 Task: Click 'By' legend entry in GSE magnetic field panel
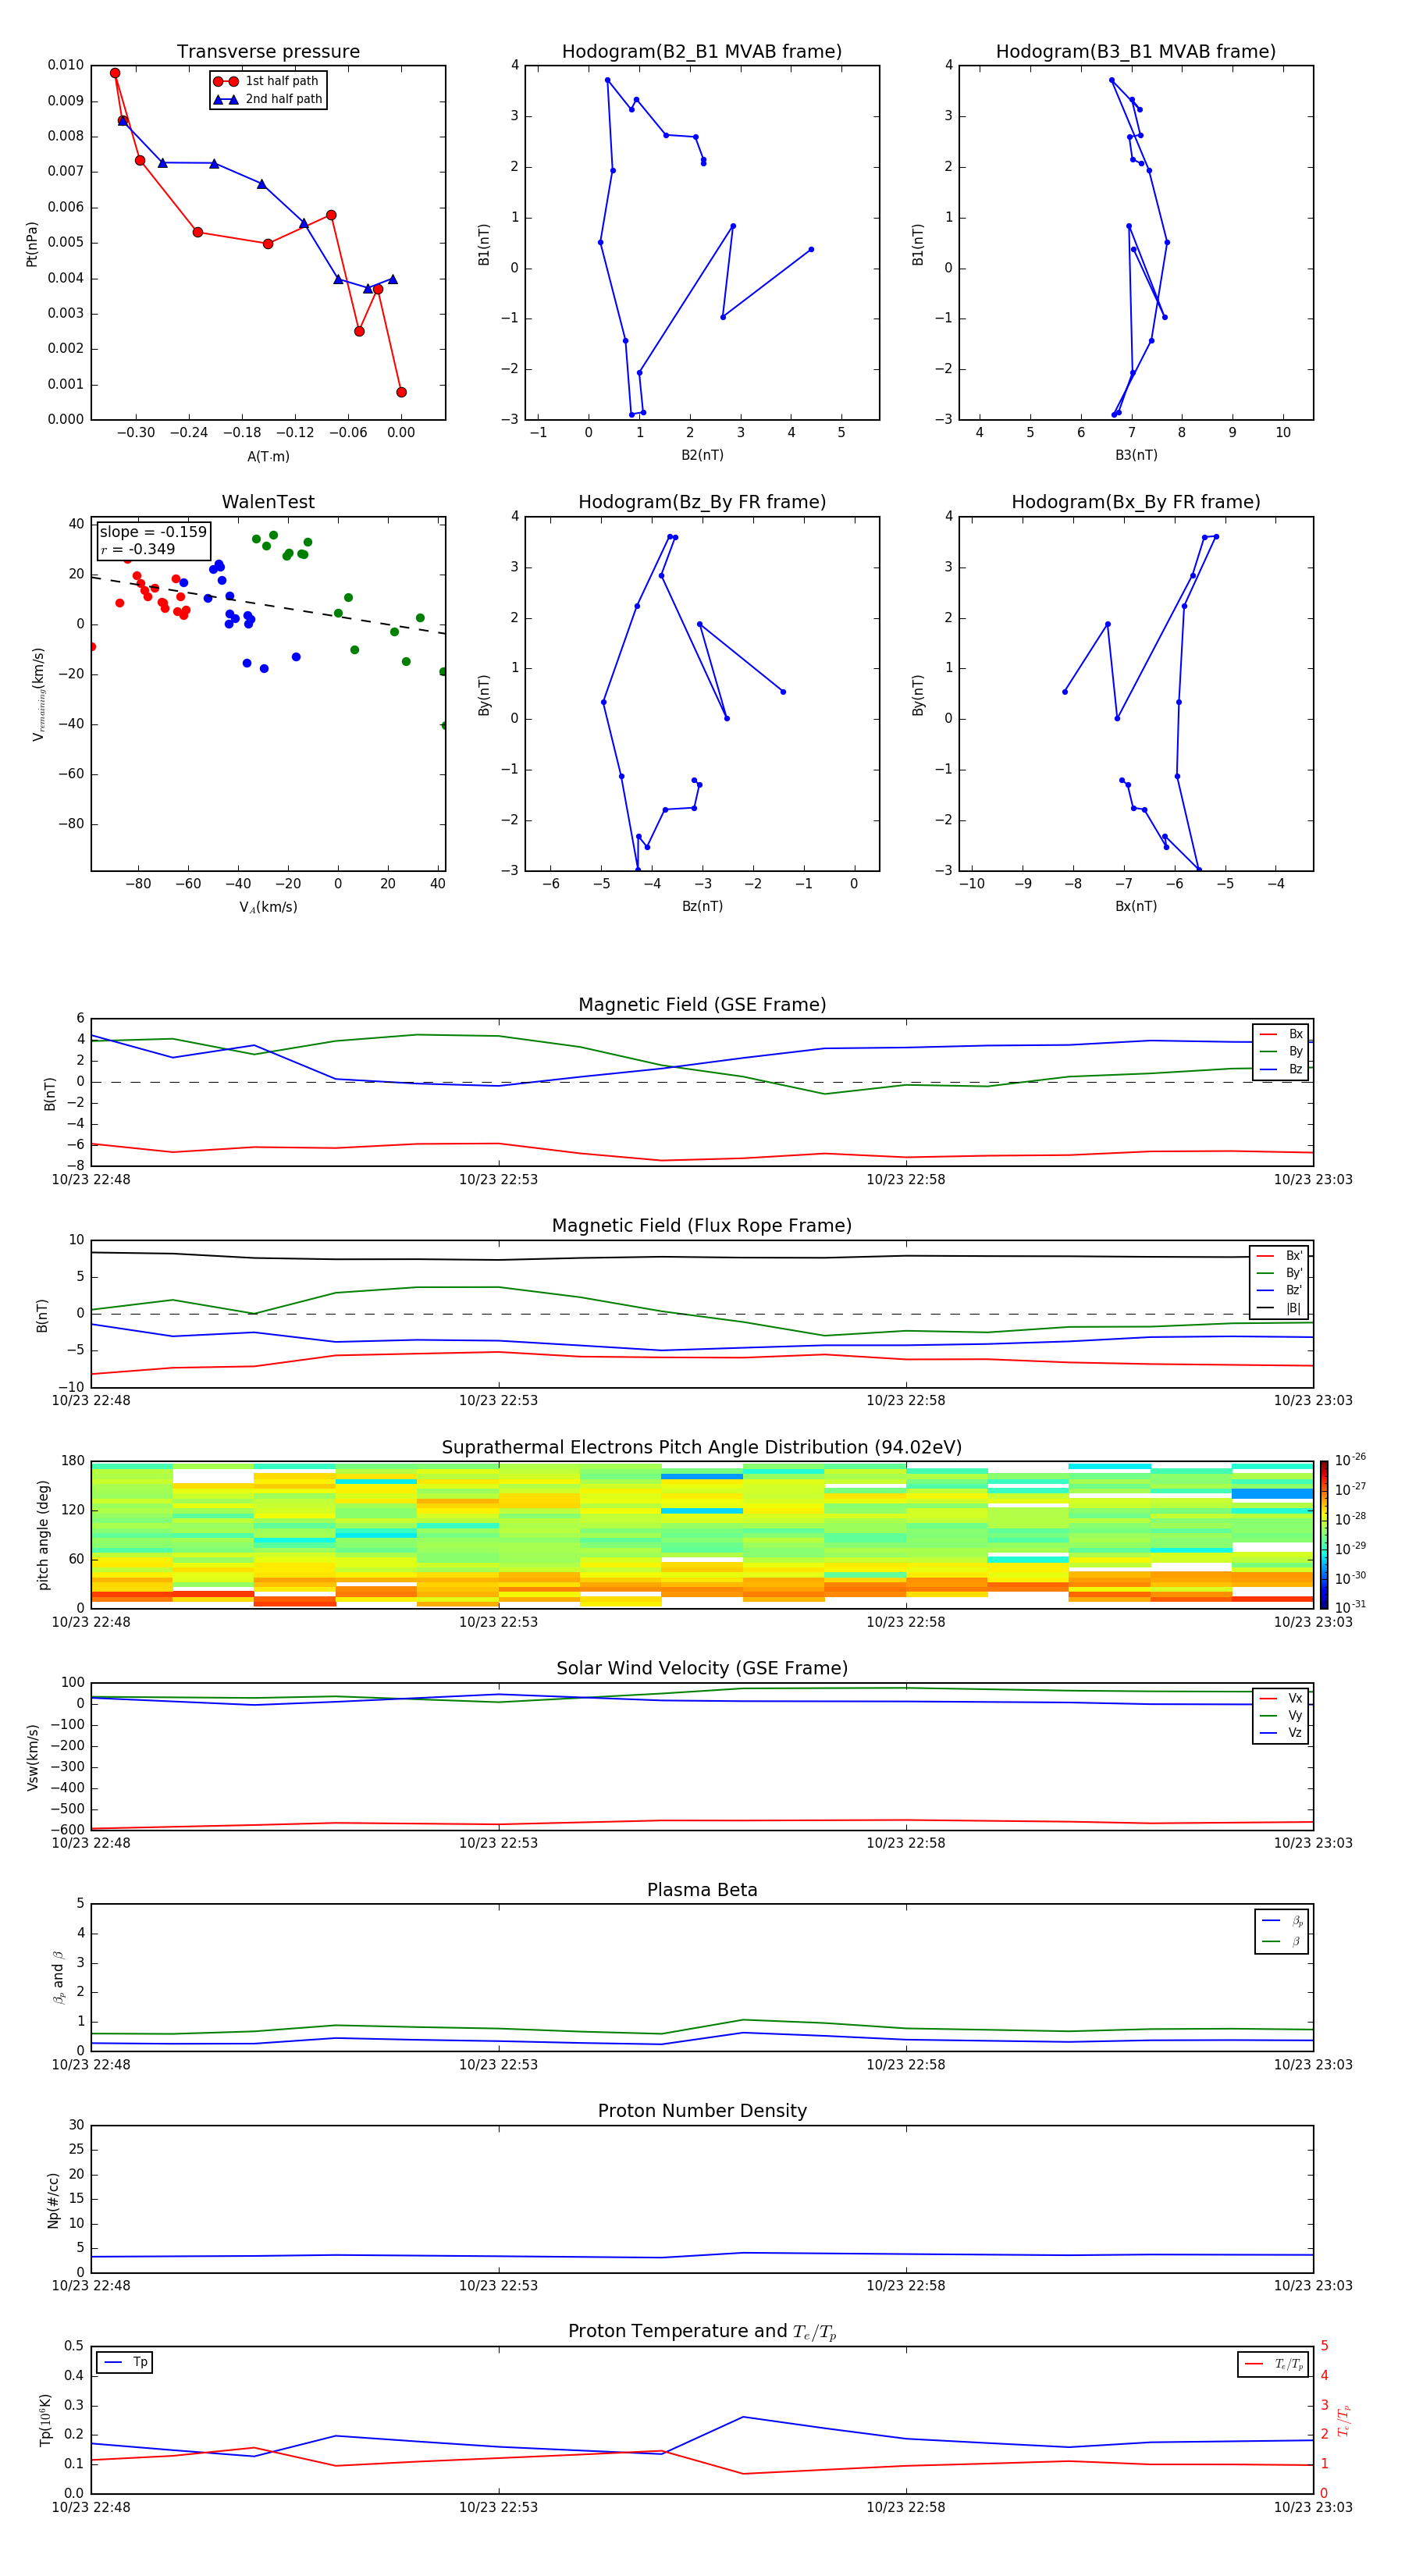coord(1282,1051)
